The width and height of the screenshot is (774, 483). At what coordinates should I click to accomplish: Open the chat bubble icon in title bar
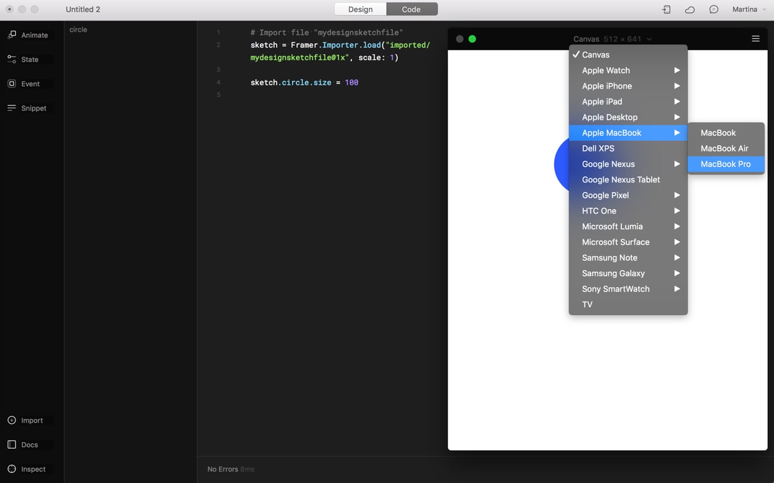point(714,9)
